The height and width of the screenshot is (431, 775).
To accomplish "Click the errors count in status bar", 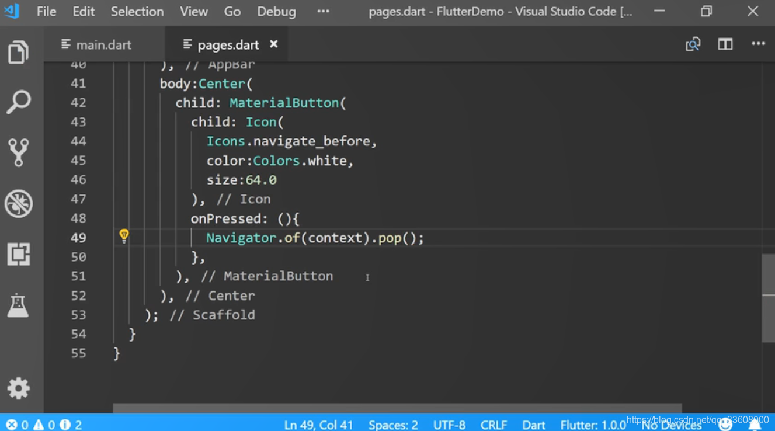I will (17, 425).
